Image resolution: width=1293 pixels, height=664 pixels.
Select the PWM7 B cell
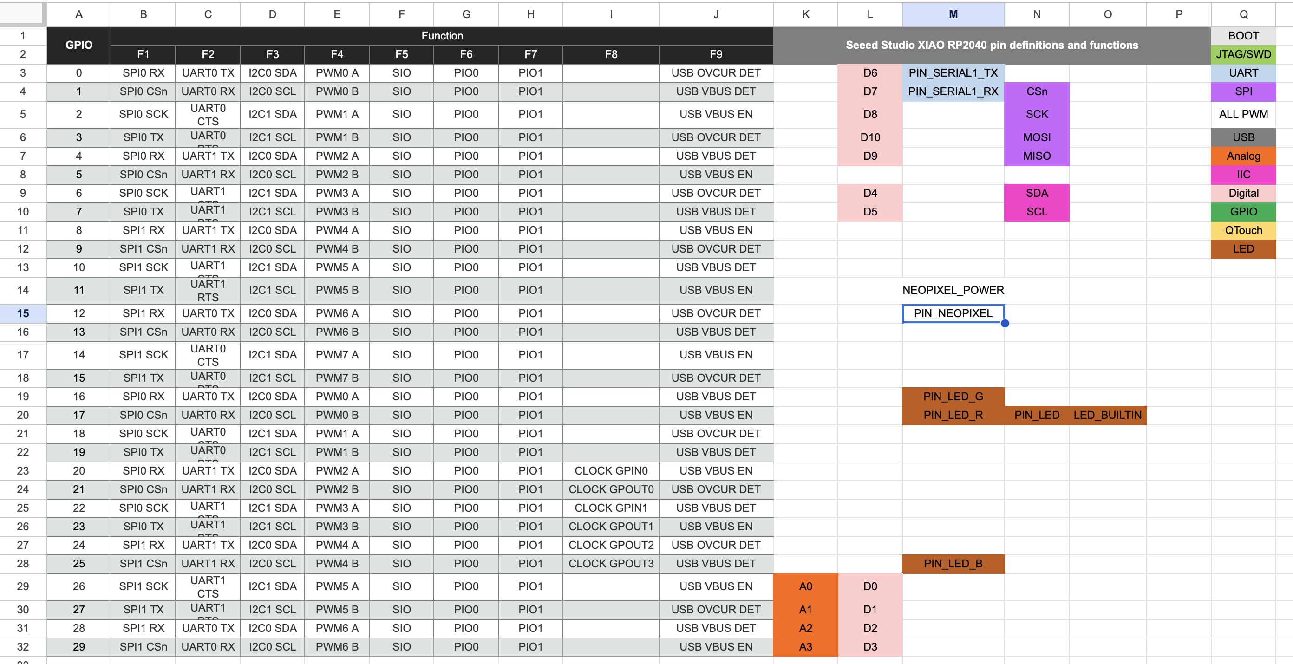pyautogui.click(x=337, y=378)
